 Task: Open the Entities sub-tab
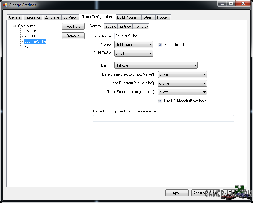tap(125, 27)
